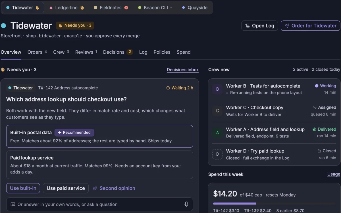
Task: Go to the Beacon CLI project tab
Action: click(155, 8)
